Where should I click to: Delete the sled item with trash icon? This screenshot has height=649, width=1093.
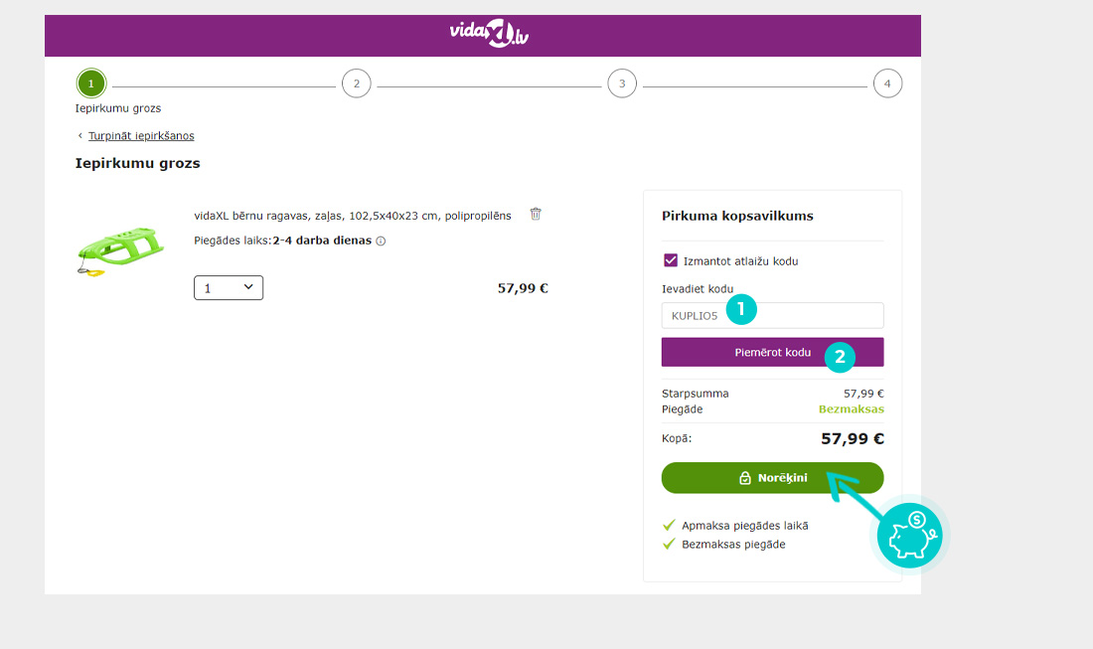click(536, 214)
